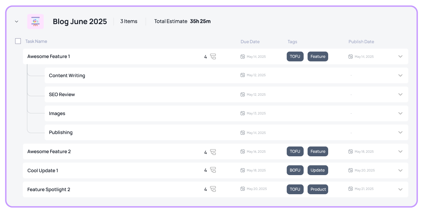423x213 pixels.
Task: Click publish date calendar icon for Awesome Feature 1
Action: [351, 56]
